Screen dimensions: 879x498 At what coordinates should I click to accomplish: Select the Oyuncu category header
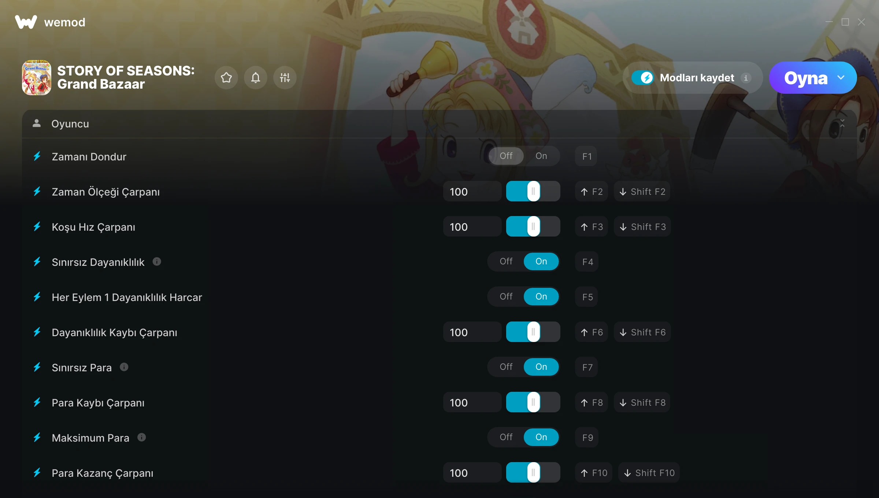439,124
